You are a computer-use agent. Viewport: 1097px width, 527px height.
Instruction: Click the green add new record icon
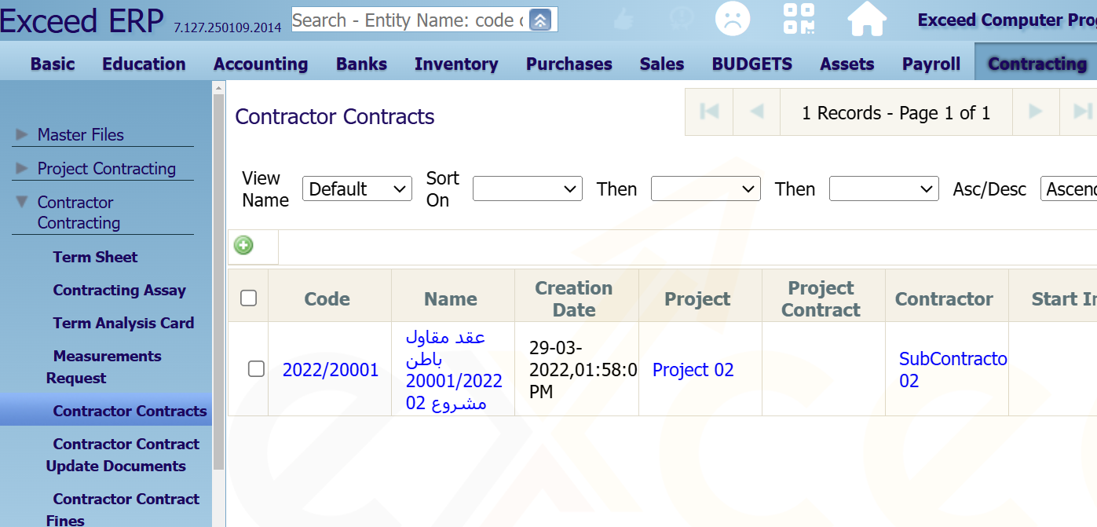point(243,246)
